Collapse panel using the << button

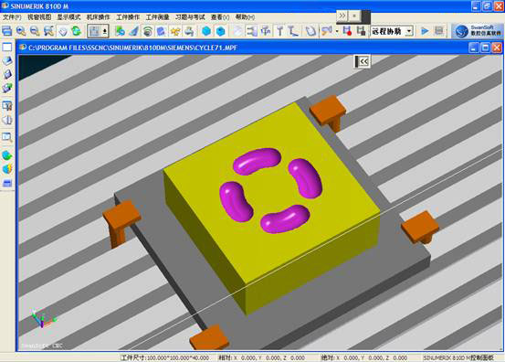click(362, 61)
